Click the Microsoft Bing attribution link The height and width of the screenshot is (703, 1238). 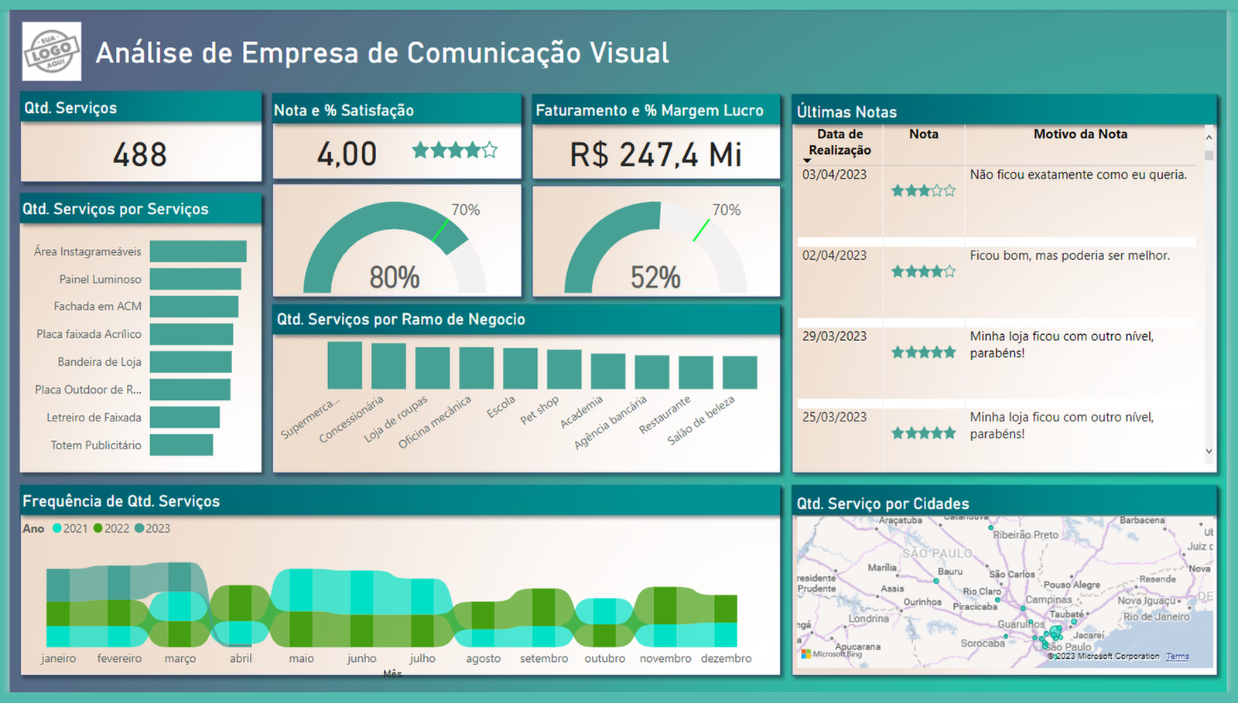(x=837, y=654)
